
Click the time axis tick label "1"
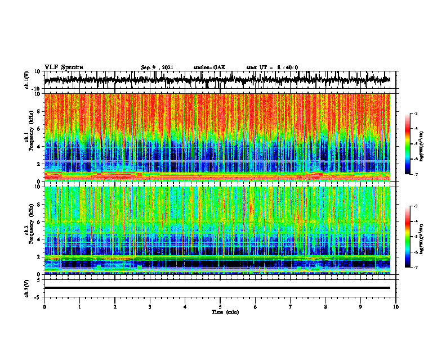pos(79,307)
